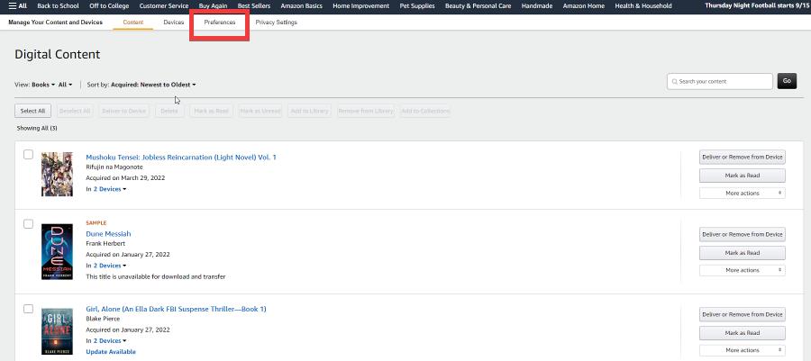Open Dune Messiah title link

108,234
